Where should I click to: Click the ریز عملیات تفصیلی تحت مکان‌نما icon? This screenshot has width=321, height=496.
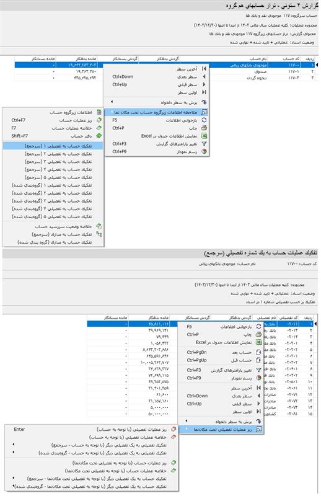coord(258,430)
